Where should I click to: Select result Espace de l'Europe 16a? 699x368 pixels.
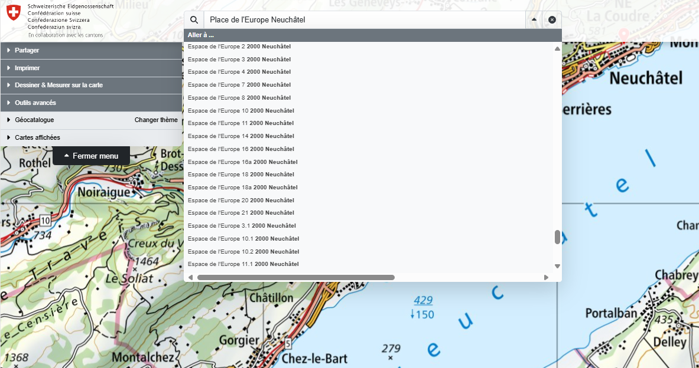pyautogui.click(x=242, y=162)
